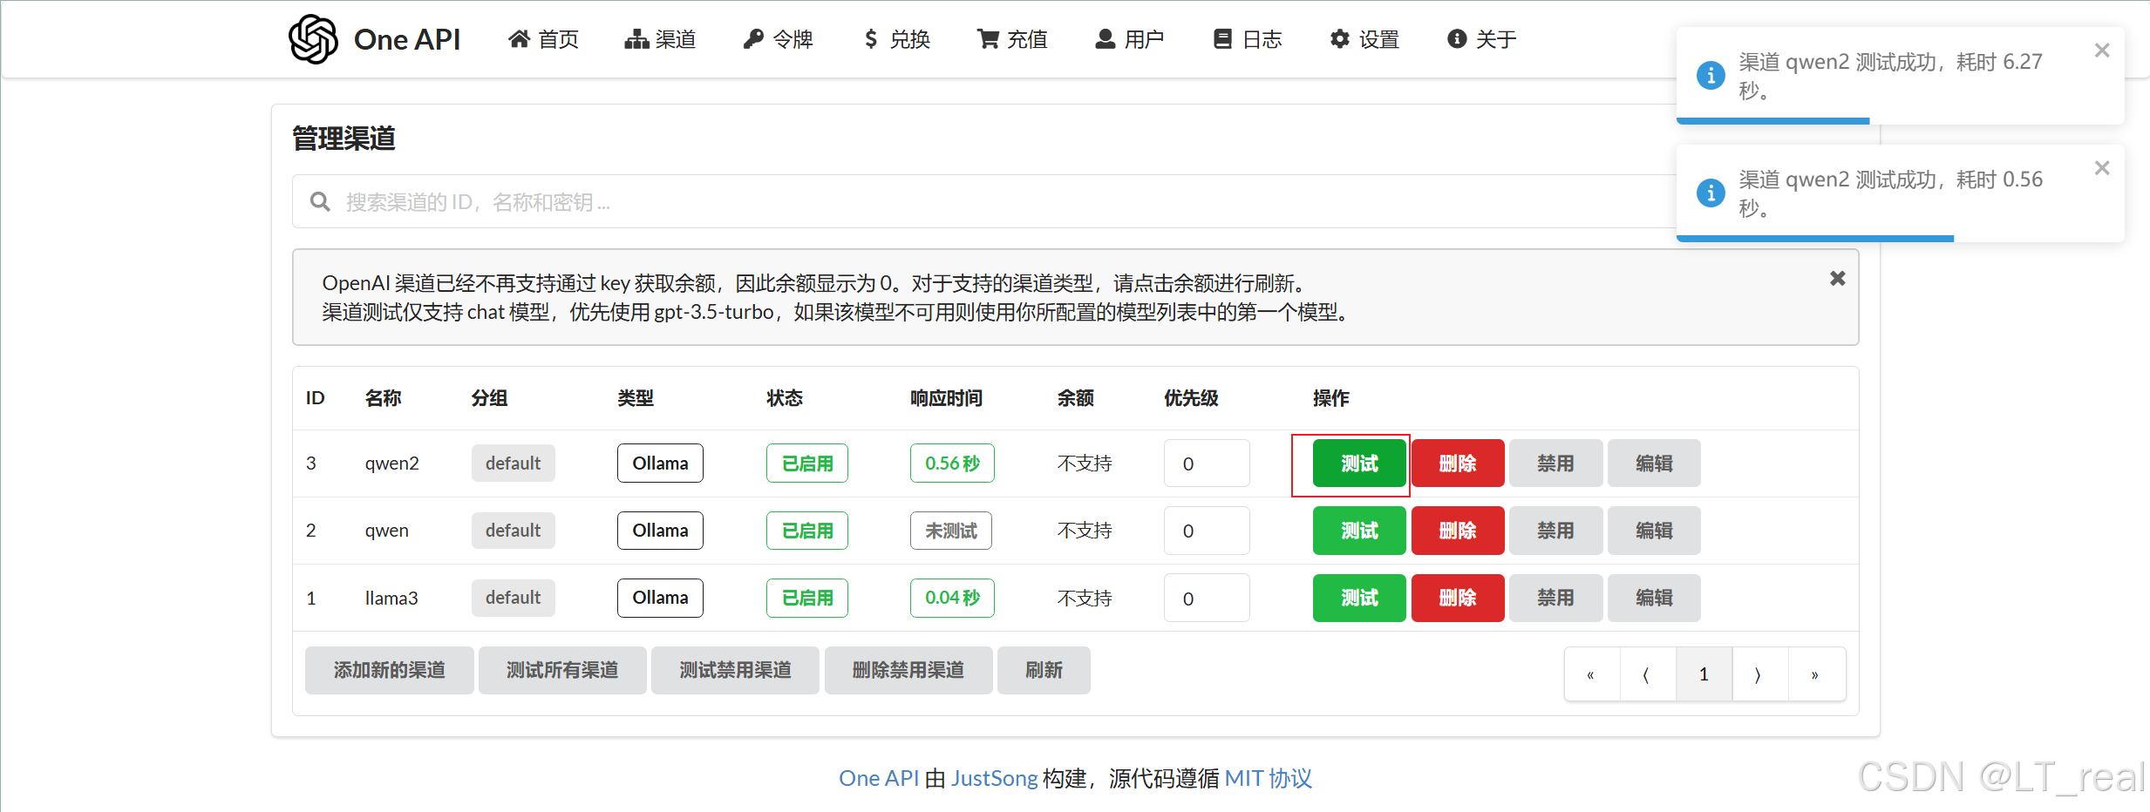
Task: Open the 令牌 tokens page
Action: (778, 39)
